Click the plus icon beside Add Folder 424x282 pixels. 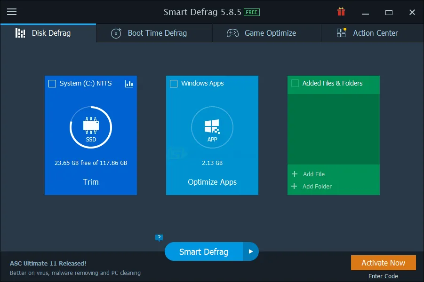point(294,186)
